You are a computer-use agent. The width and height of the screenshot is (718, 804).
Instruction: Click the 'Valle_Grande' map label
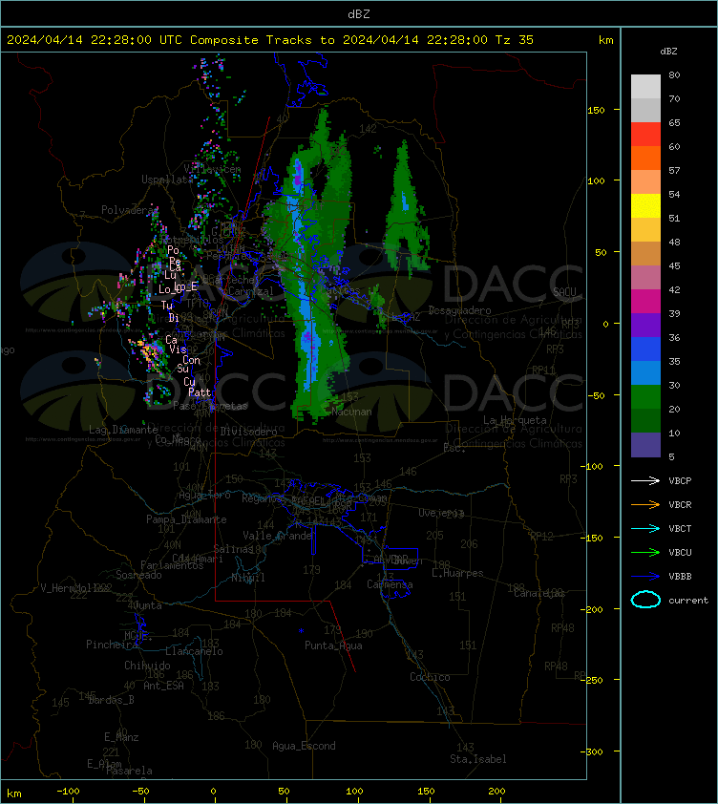(x=278, y=536)
